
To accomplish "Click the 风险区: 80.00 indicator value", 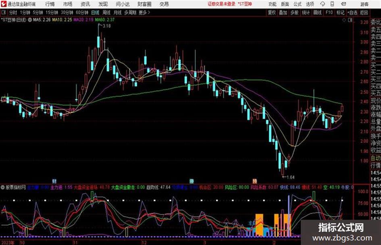I will (237, 187).
